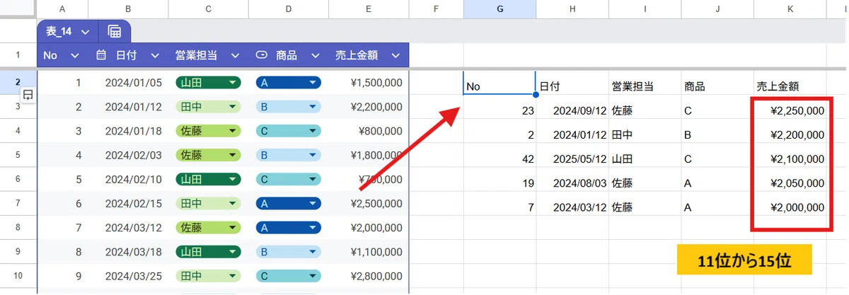Select column K header

pyautogui.click(x=790, y=9)
